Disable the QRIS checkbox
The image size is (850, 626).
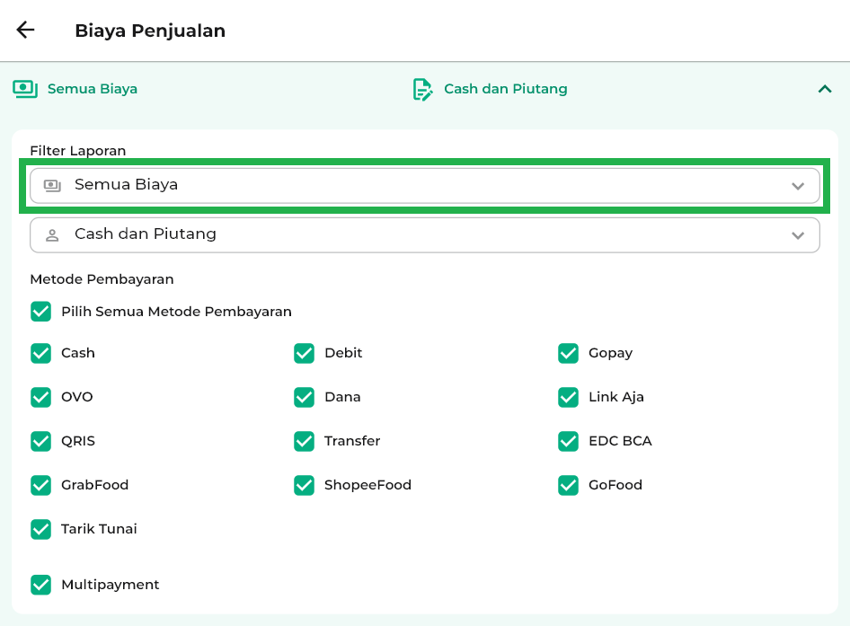tap(40, 441)
